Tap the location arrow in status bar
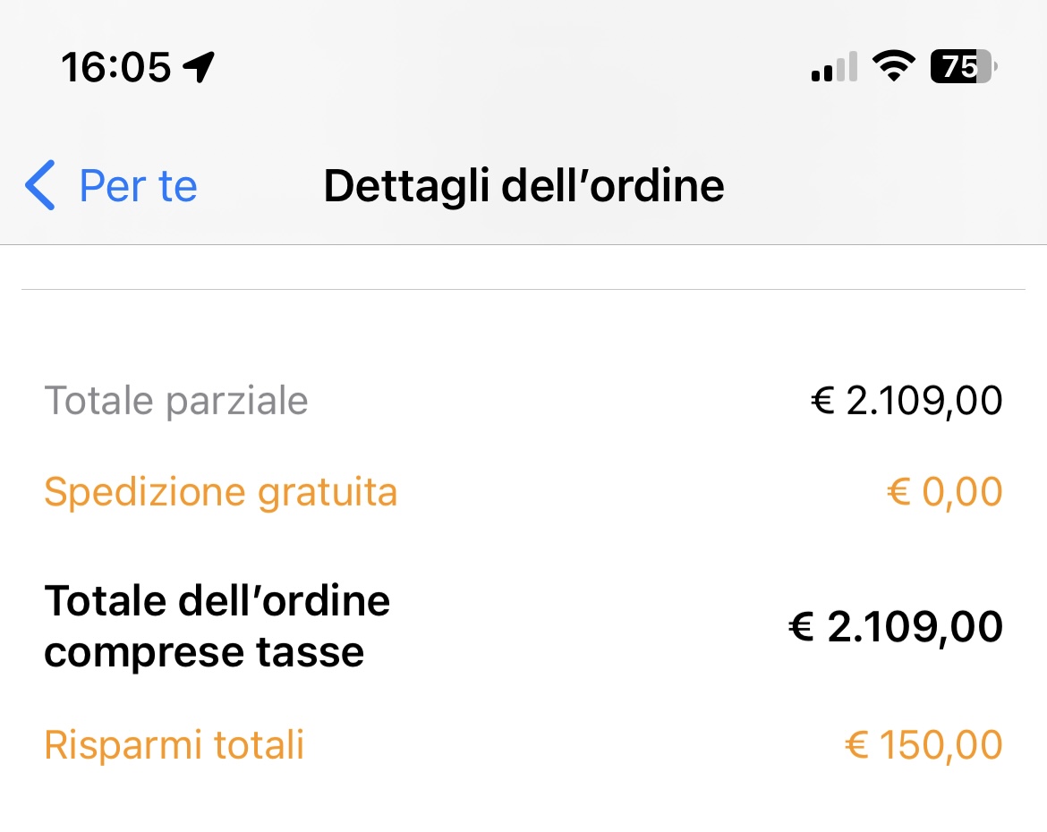1047x832 pixels. tap(199, 66)
